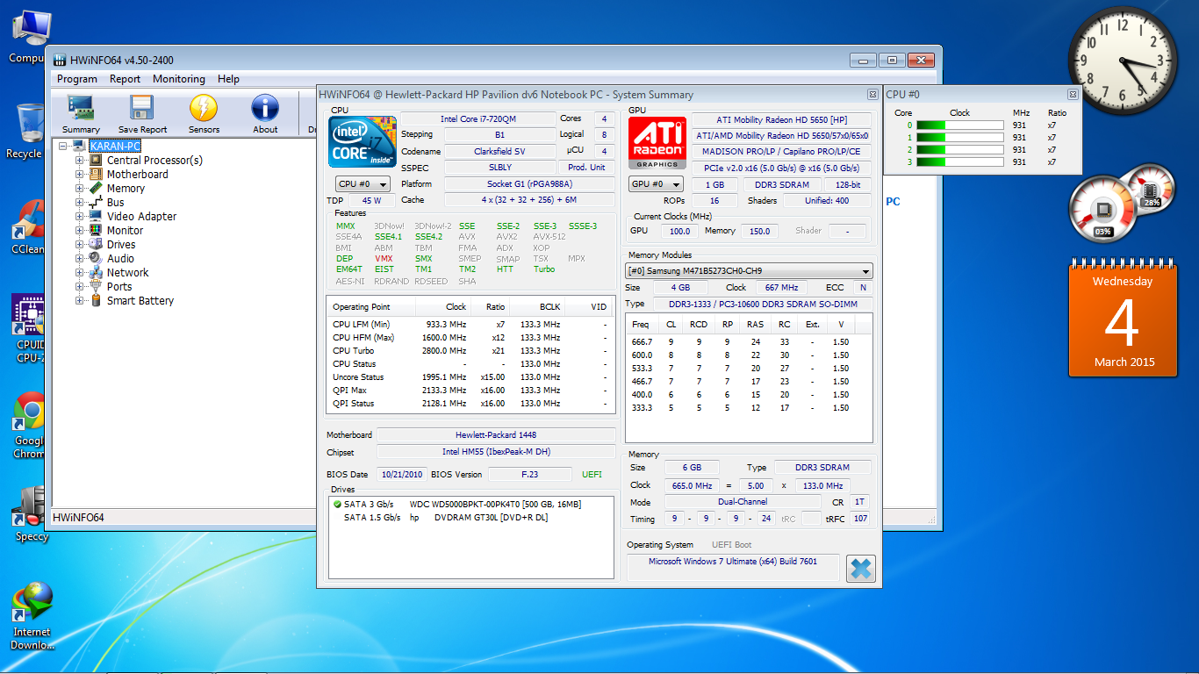This screenshot has width=1199, height=674.
Task: Select KARAN-PC root tree node
Action: click(115, 147)
